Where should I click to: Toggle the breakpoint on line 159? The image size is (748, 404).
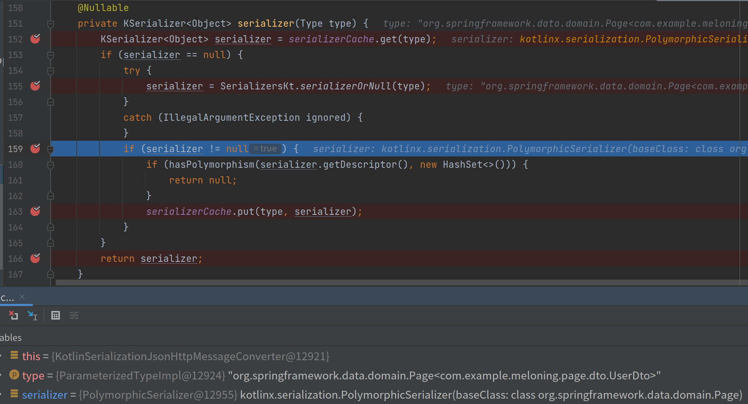click(x=35, y=148)
